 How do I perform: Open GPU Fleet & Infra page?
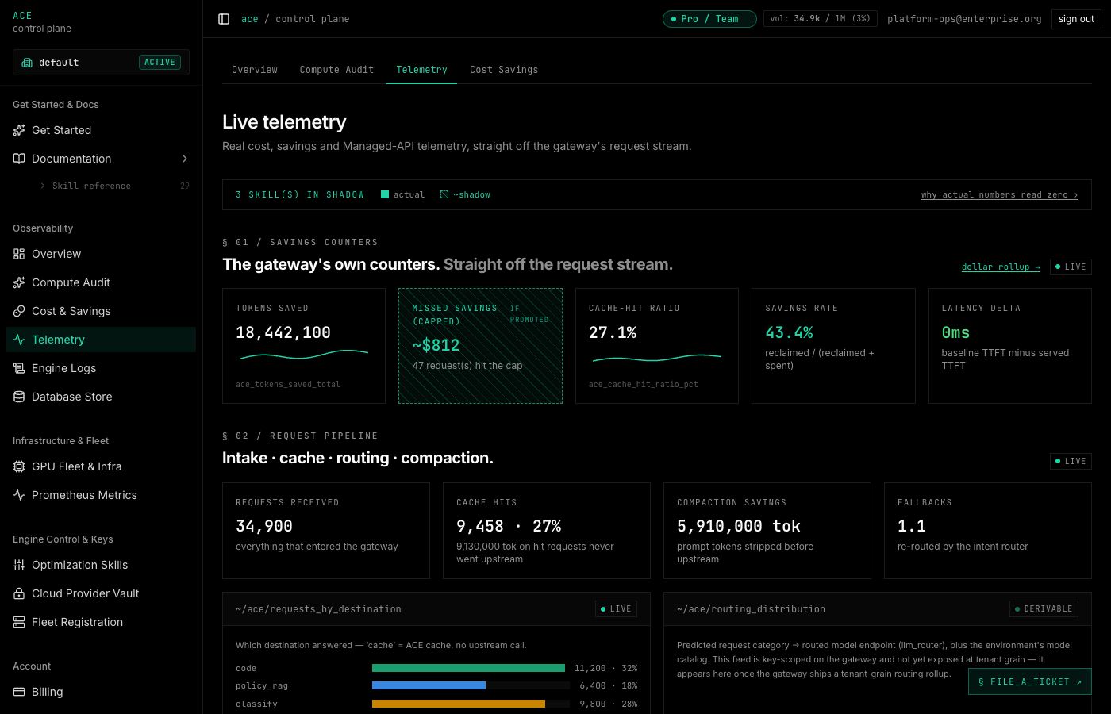[x=101, y=466]
